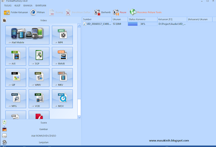Click the Suara music note icon
216x147 pixels.
(x=4, y=122)
